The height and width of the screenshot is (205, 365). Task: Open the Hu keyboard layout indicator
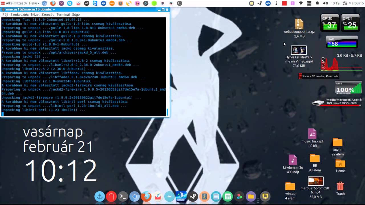(309, 3)
